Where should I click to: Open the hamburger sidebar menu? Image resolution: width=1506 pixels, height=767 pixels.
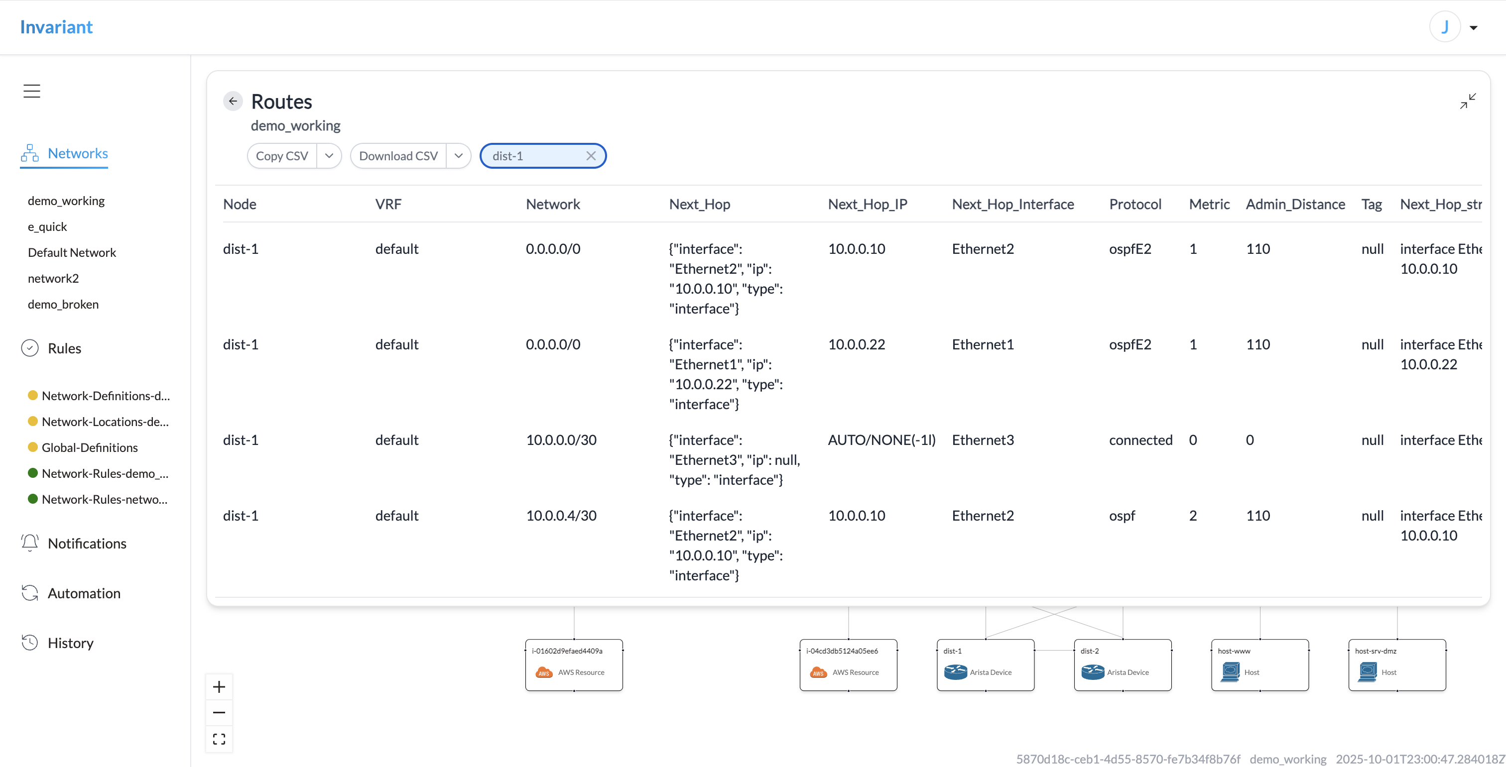31,91
